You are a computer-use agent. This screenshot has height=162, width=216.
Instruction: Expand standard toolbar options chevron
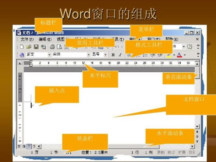[x=198, y=47]
